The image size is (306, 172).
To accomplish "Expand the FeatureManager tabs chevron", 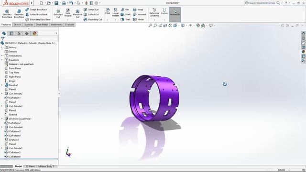I will point(56,33).
